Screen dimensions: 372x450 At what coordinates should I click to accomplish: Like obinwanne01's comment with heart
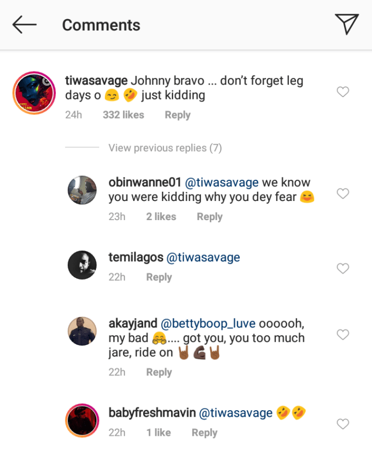point(343,193)
